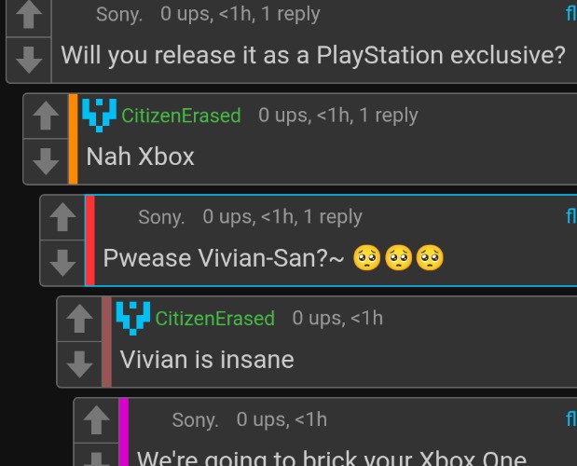
Task: Upvote the 'Pwease Vivian-San' comment
Action: pos(62,218)
